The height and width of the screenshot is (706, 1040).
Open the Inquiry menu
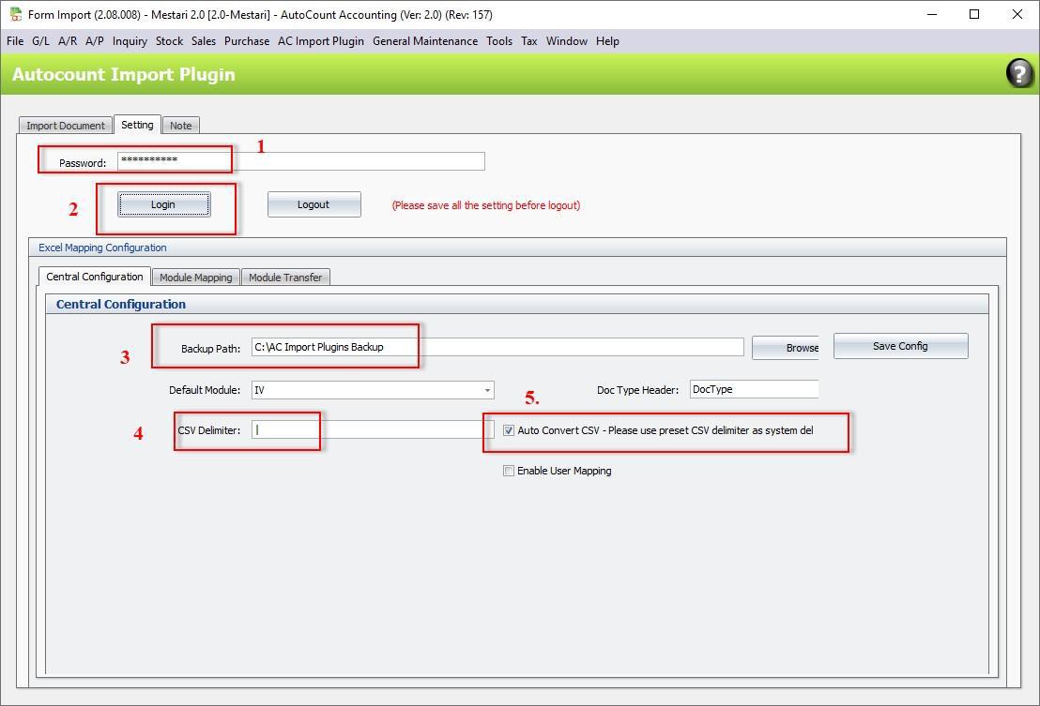pos(130,41)
